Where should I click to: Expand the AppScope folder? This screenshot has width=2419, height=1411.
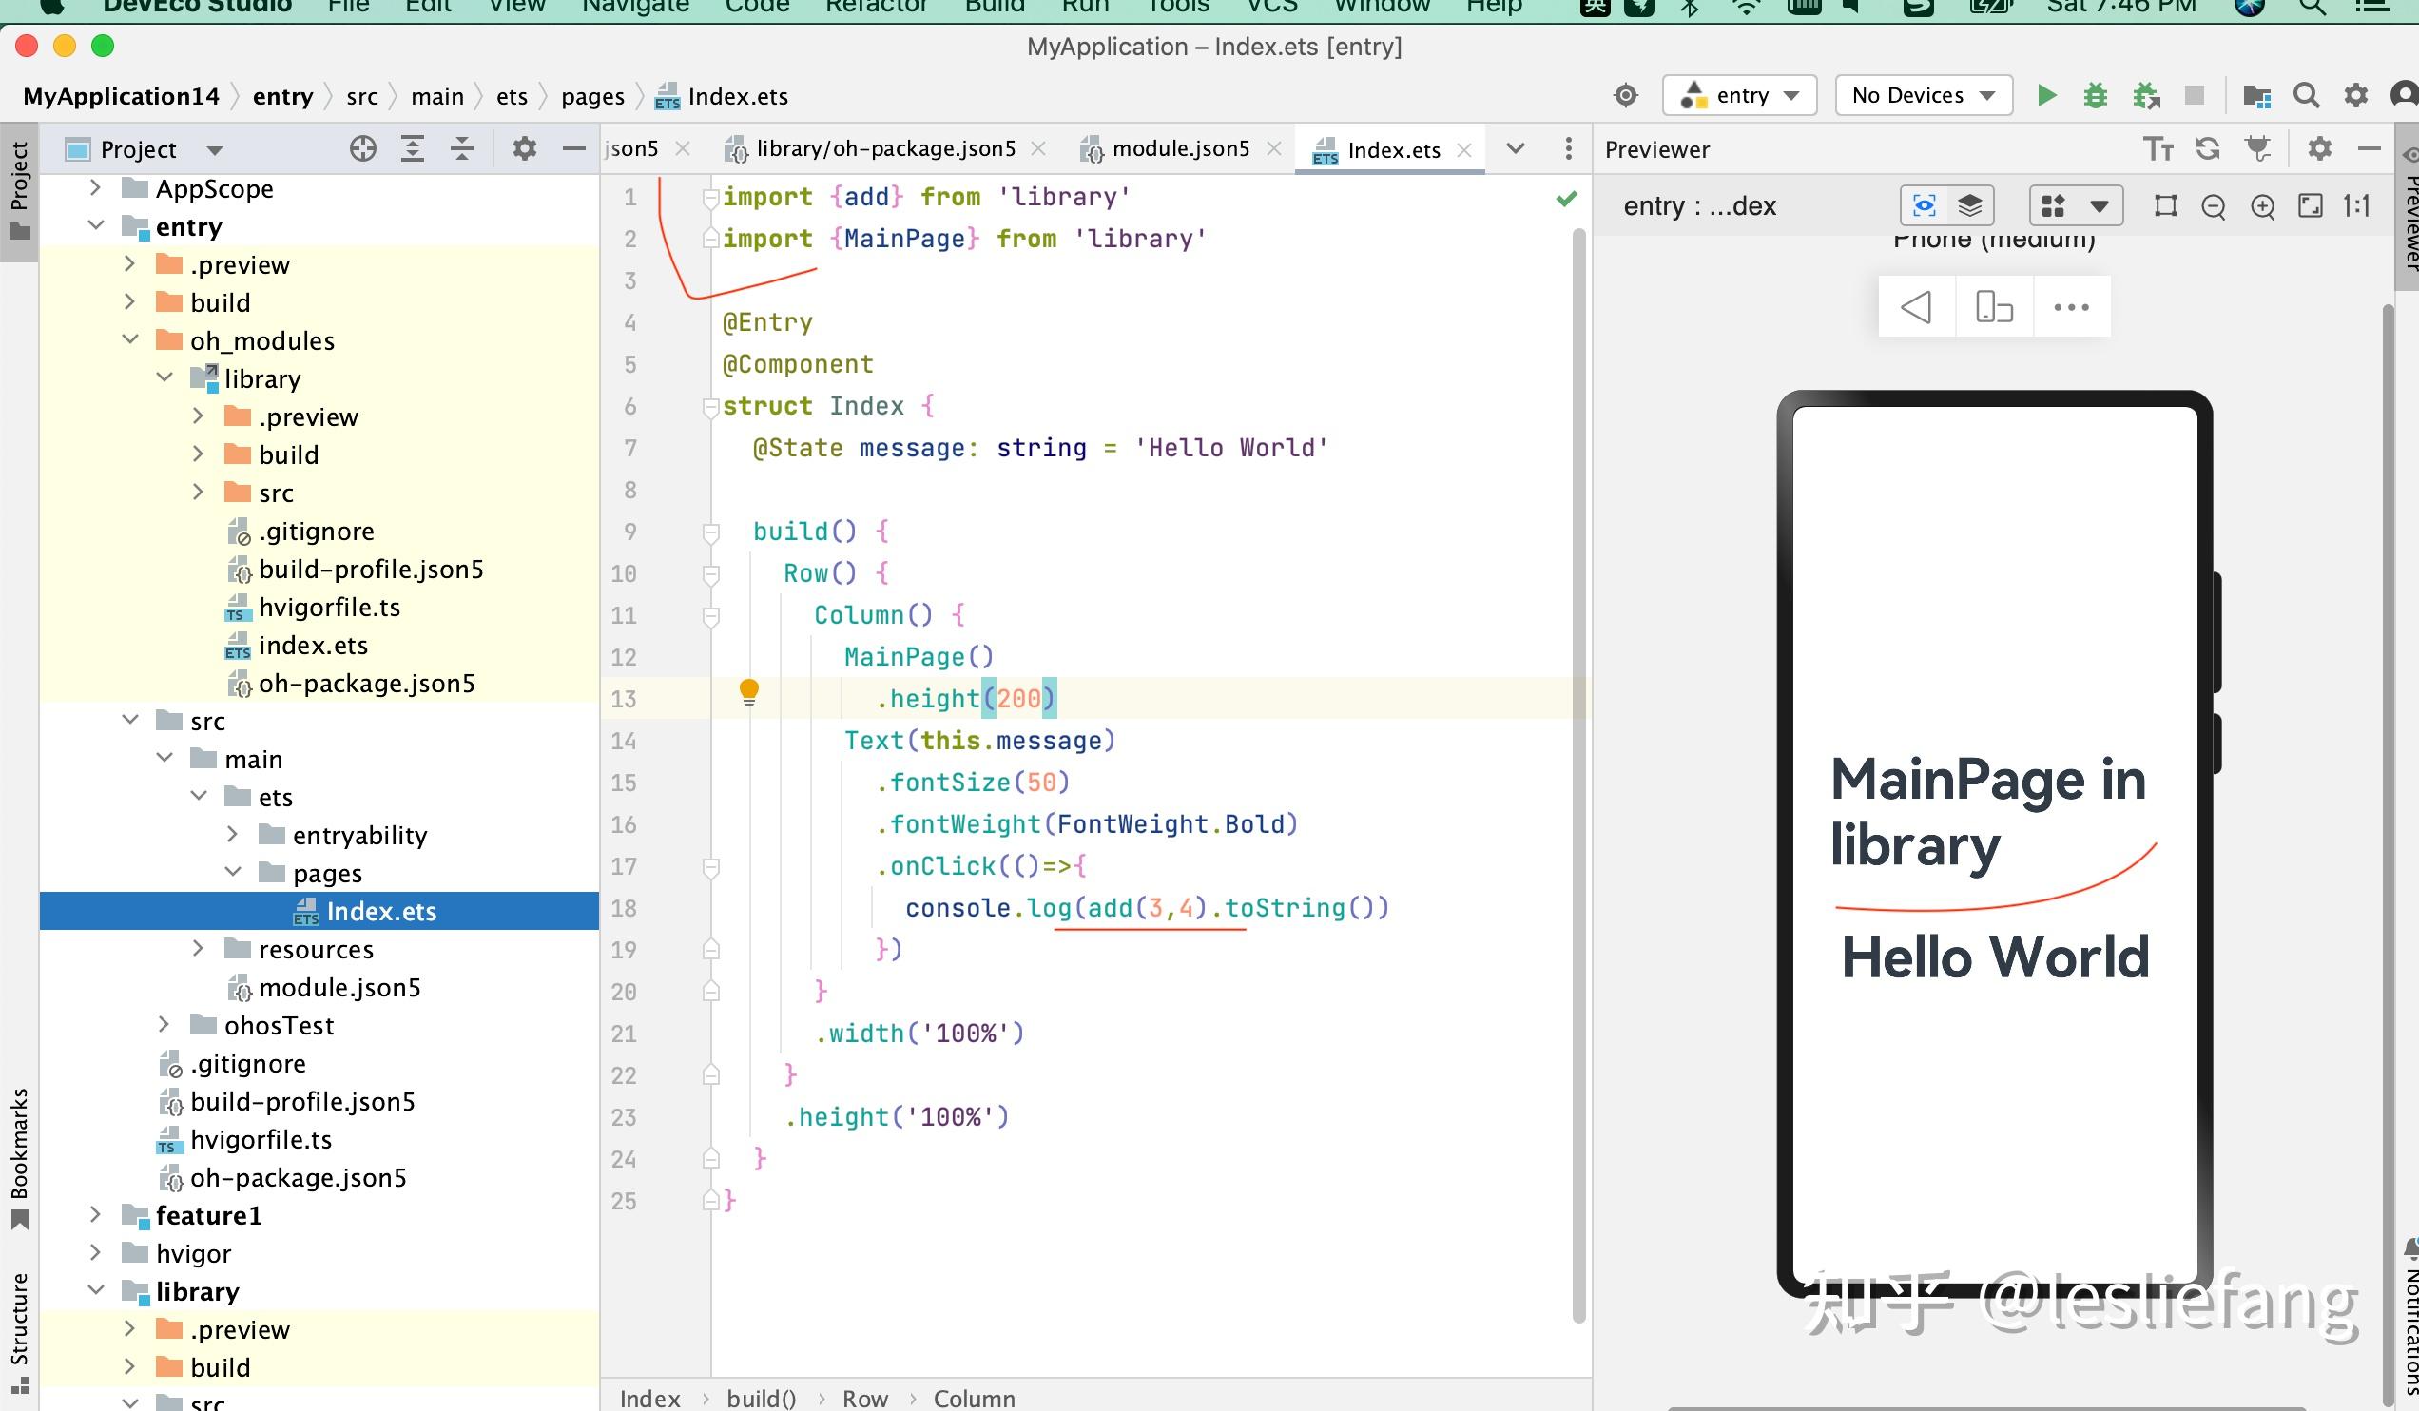click(x=95, y=188)
